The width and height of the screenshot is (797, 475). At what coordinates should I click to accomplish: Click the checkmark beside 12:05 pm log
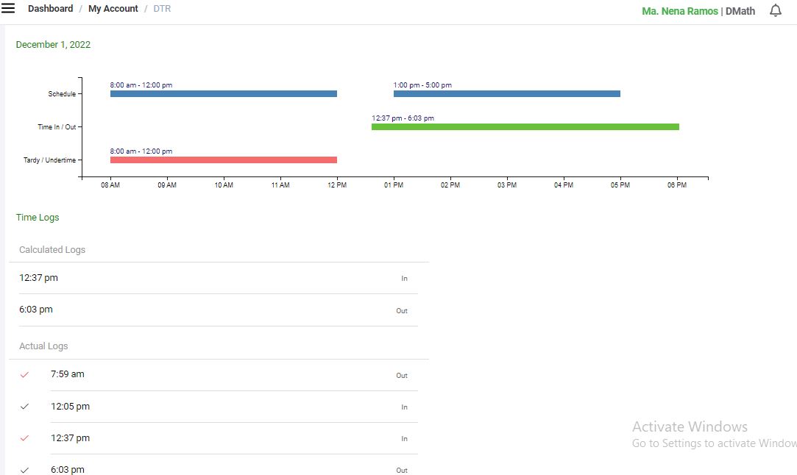(x=25, y=407)
